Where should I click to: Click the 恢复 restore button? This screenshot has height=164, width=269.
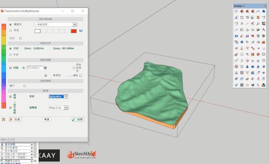point(47,120)
